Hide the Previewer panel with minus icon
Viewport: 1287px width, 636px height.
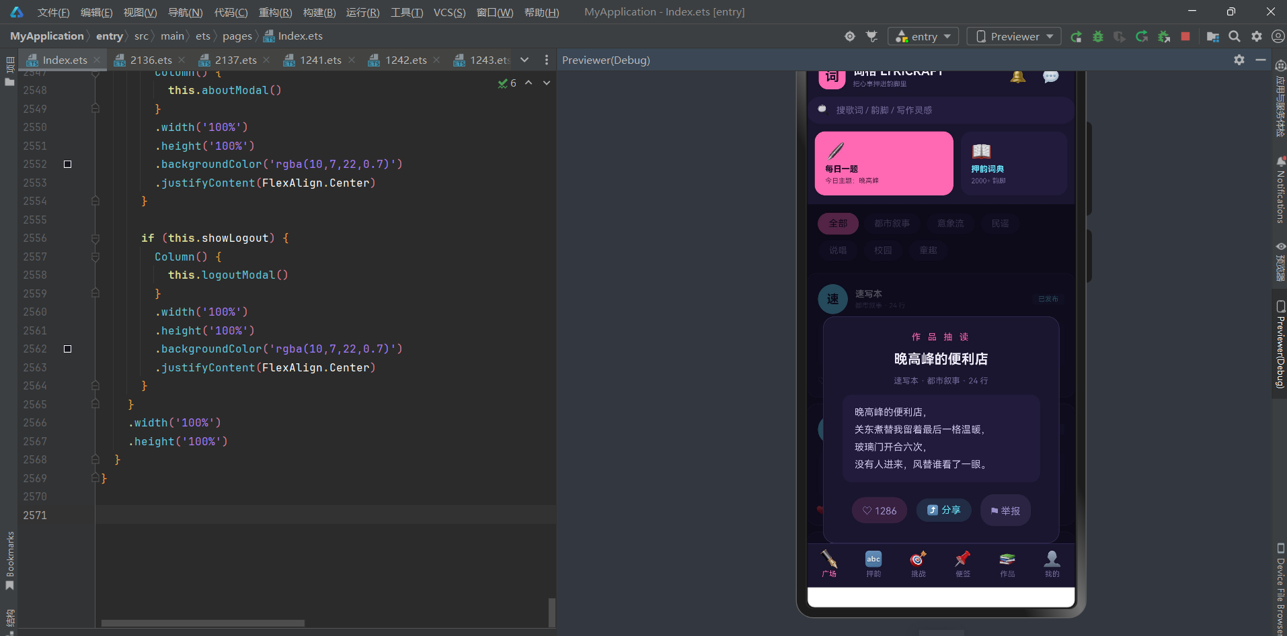point(1261,60)
